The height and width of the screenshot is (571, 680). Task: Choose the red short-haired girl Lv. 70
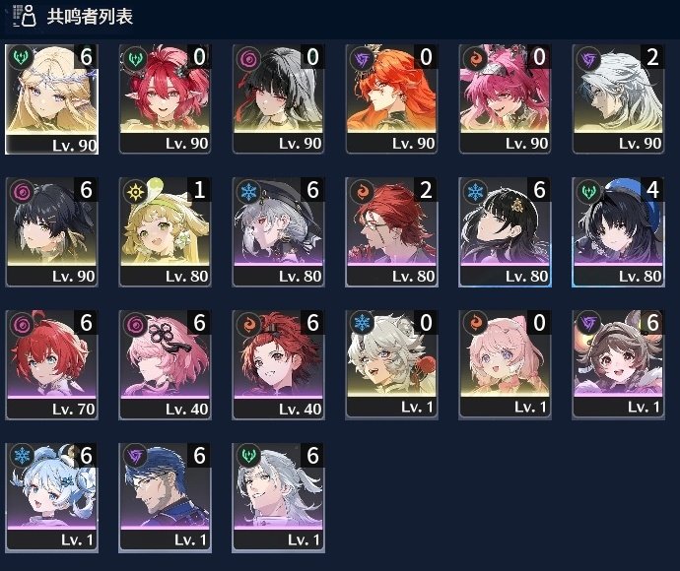(51, 365)
